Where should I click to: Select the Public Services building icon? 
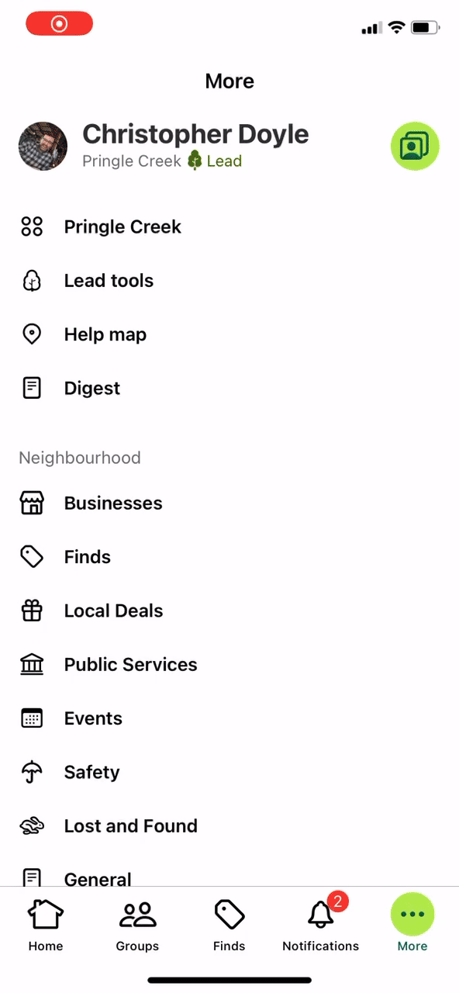coord(32,664)
